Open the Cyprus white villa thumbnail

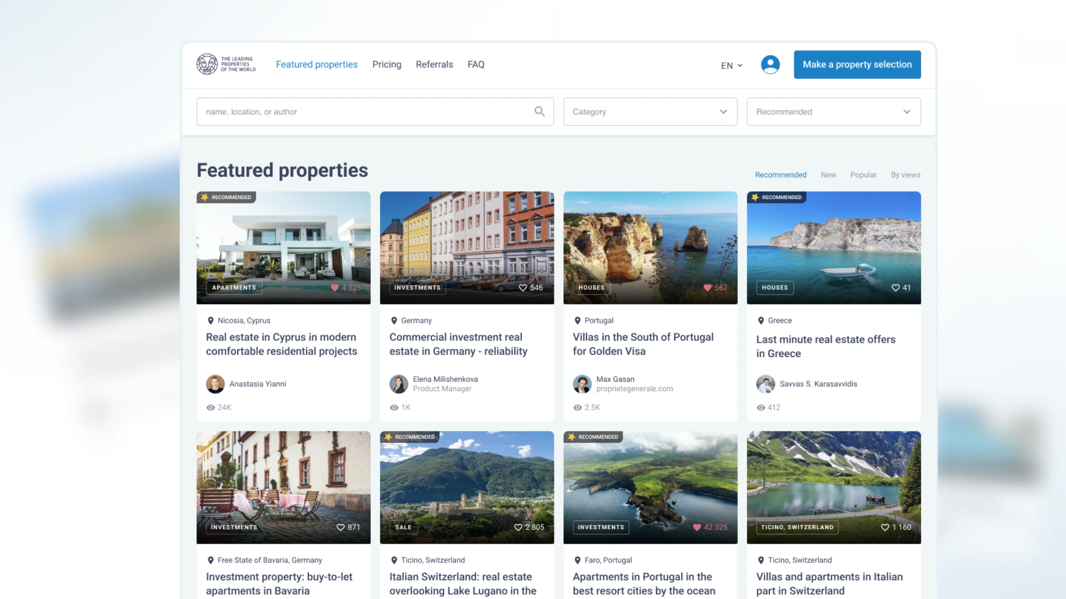283,244
